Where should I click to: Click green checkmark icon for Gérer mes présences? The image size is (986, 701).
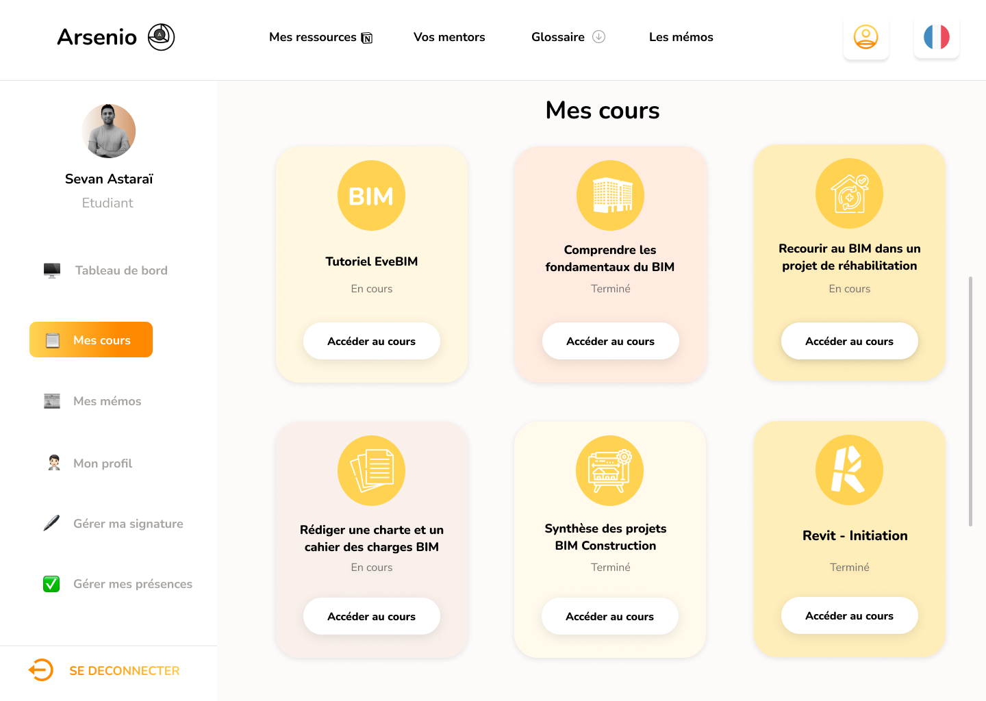point(51,584)
